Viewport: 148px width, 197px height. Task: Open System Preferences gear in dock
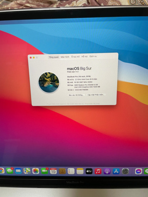[125, 171]
